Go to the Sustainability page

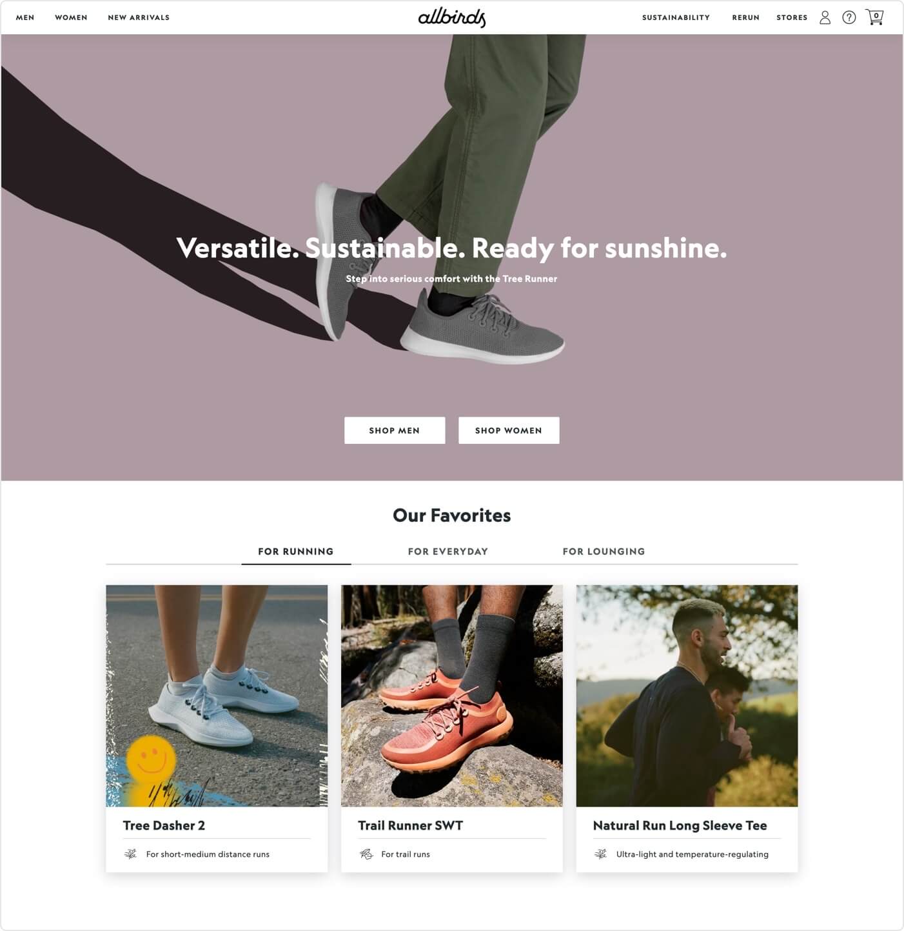click(676, 17)
